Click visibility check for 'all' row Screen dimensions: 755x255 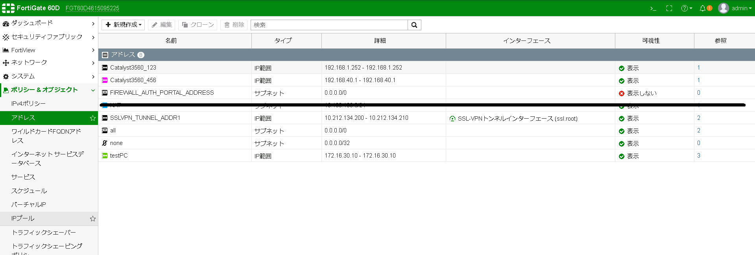click(x=622, y=131)
